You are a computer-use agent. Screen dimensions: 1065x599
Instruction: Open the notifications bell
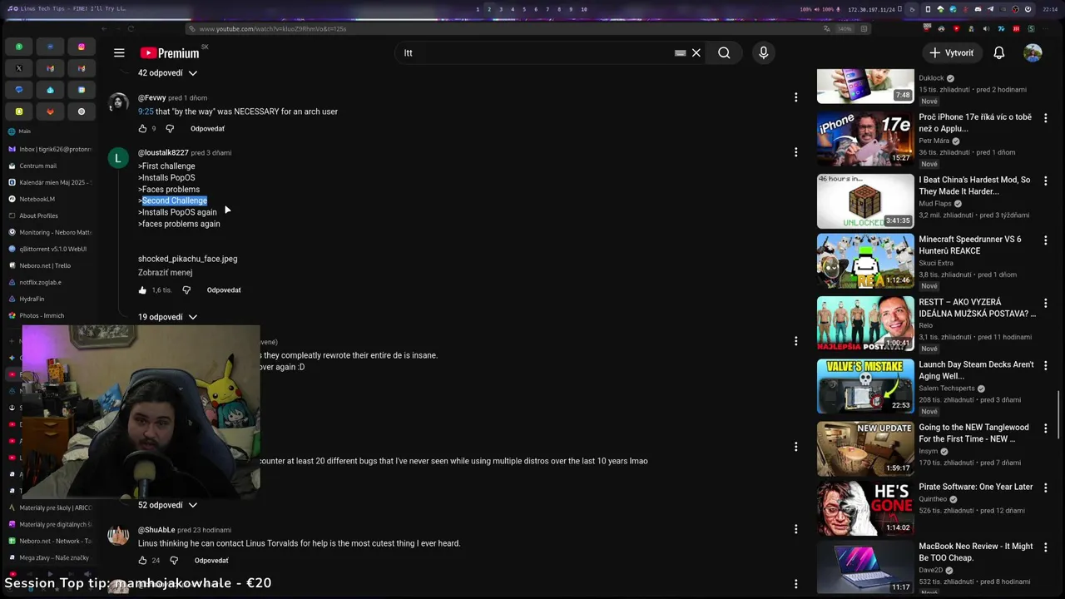[999, 52]
